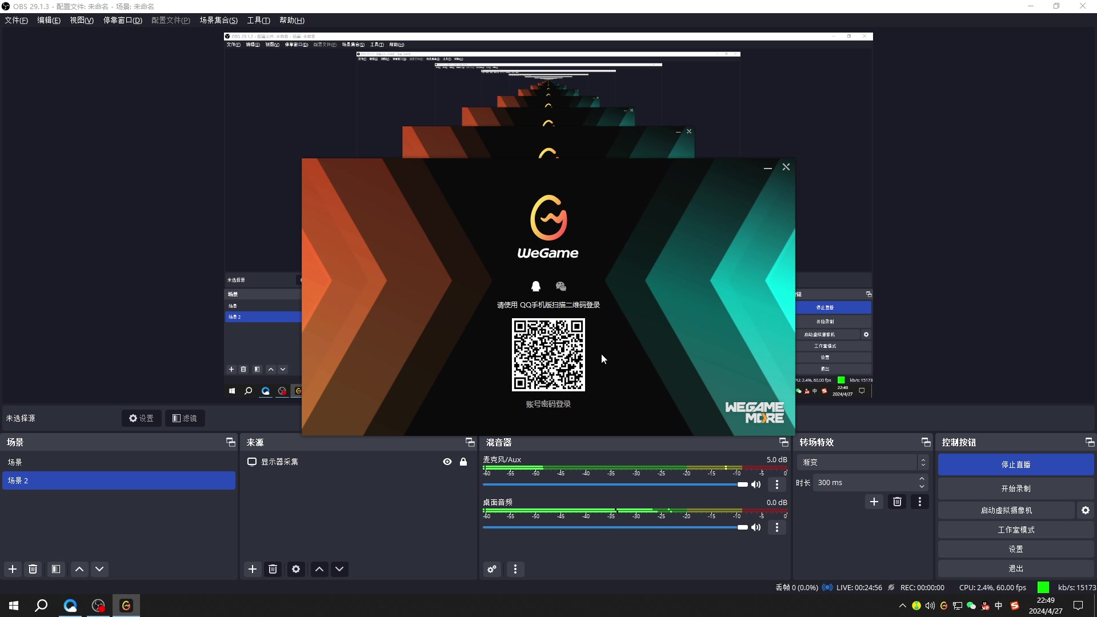Open 编辑(E) menu
This screenshot has width=1097, height=617.
click(x=49, y=20)
